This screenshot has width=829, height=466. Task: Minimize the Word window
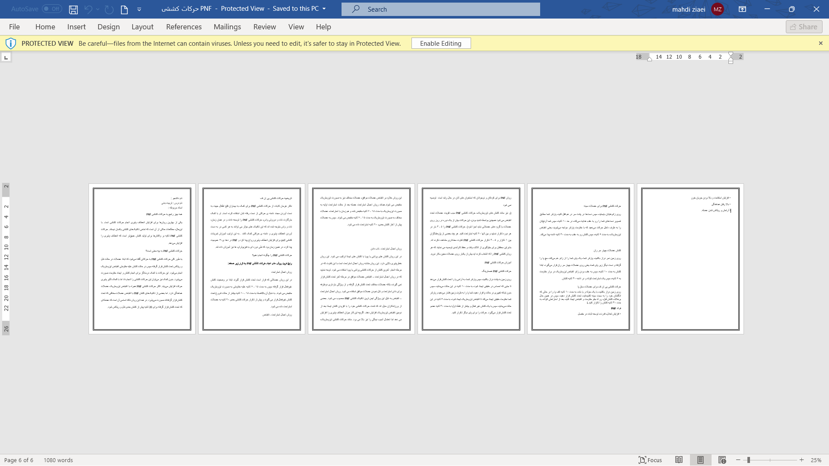click(767, 9)
